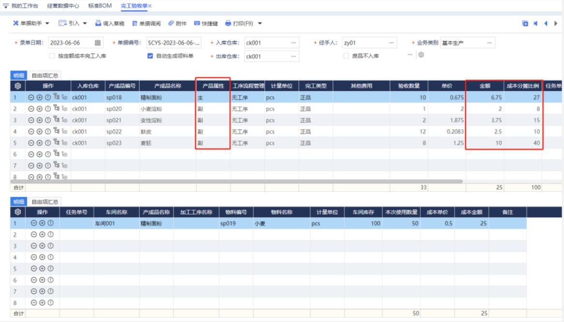
Task: Switch to the 标准BOM tab
Action: 100,6
